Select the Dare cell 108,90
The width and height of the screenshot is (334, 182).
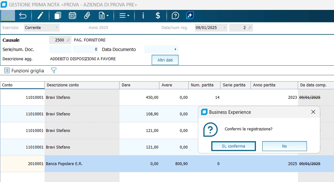click(x=139, y=114)
